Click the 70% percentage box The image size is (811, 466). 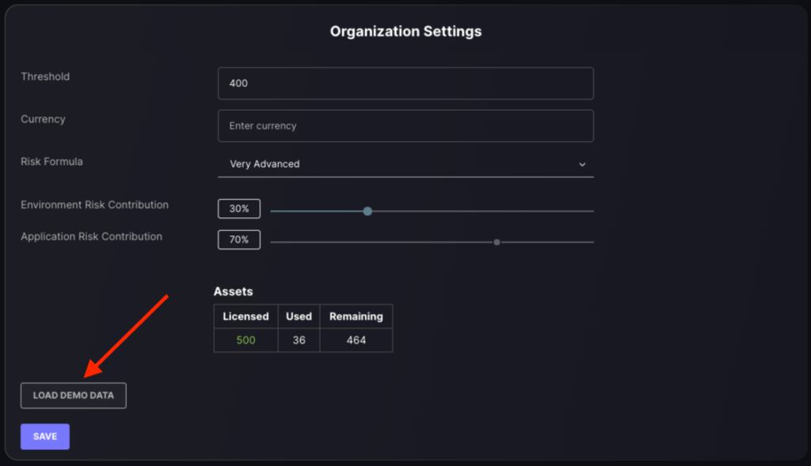239,239
